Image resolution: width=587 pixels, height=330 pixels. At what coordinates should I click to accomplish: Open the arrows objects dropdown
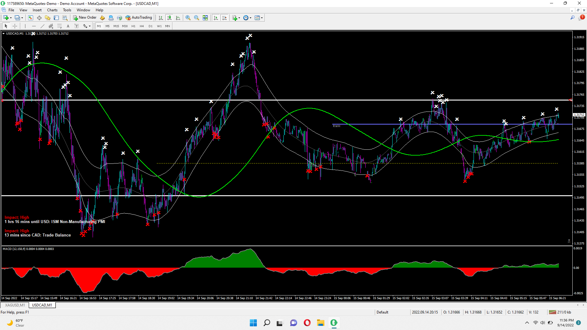[90, 26]
